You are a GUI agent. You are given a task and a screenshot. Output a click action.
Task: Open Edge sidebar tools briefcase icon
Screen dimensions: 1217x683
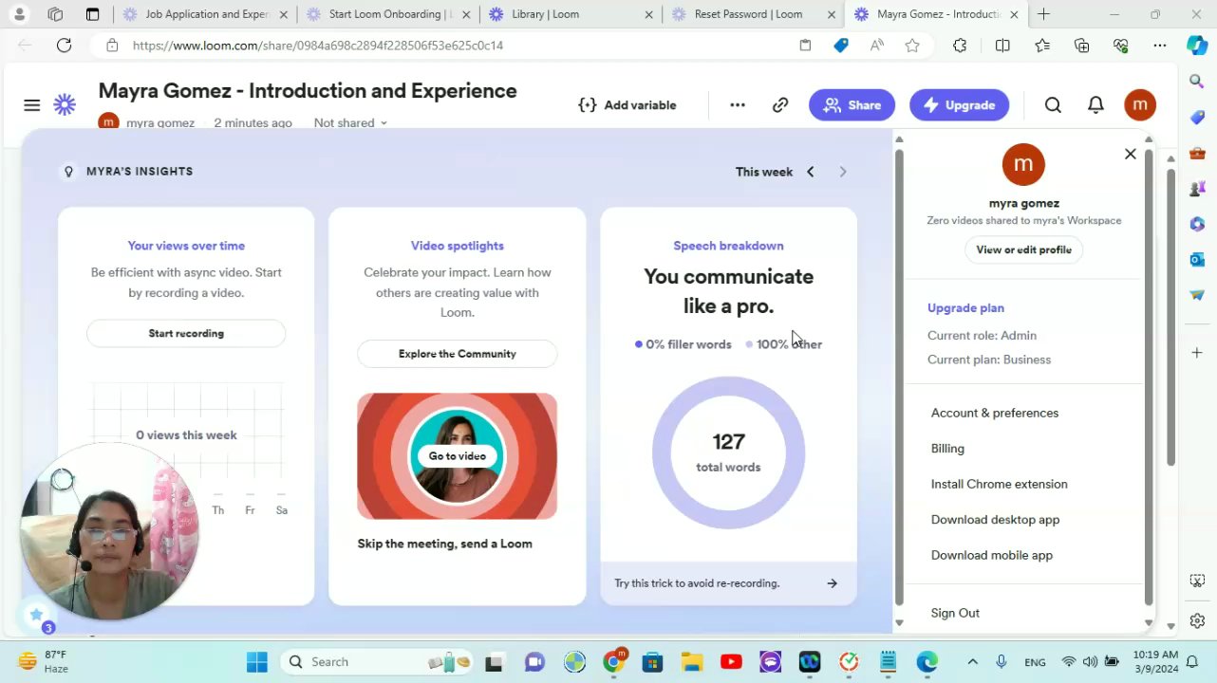coord(1197,153)
